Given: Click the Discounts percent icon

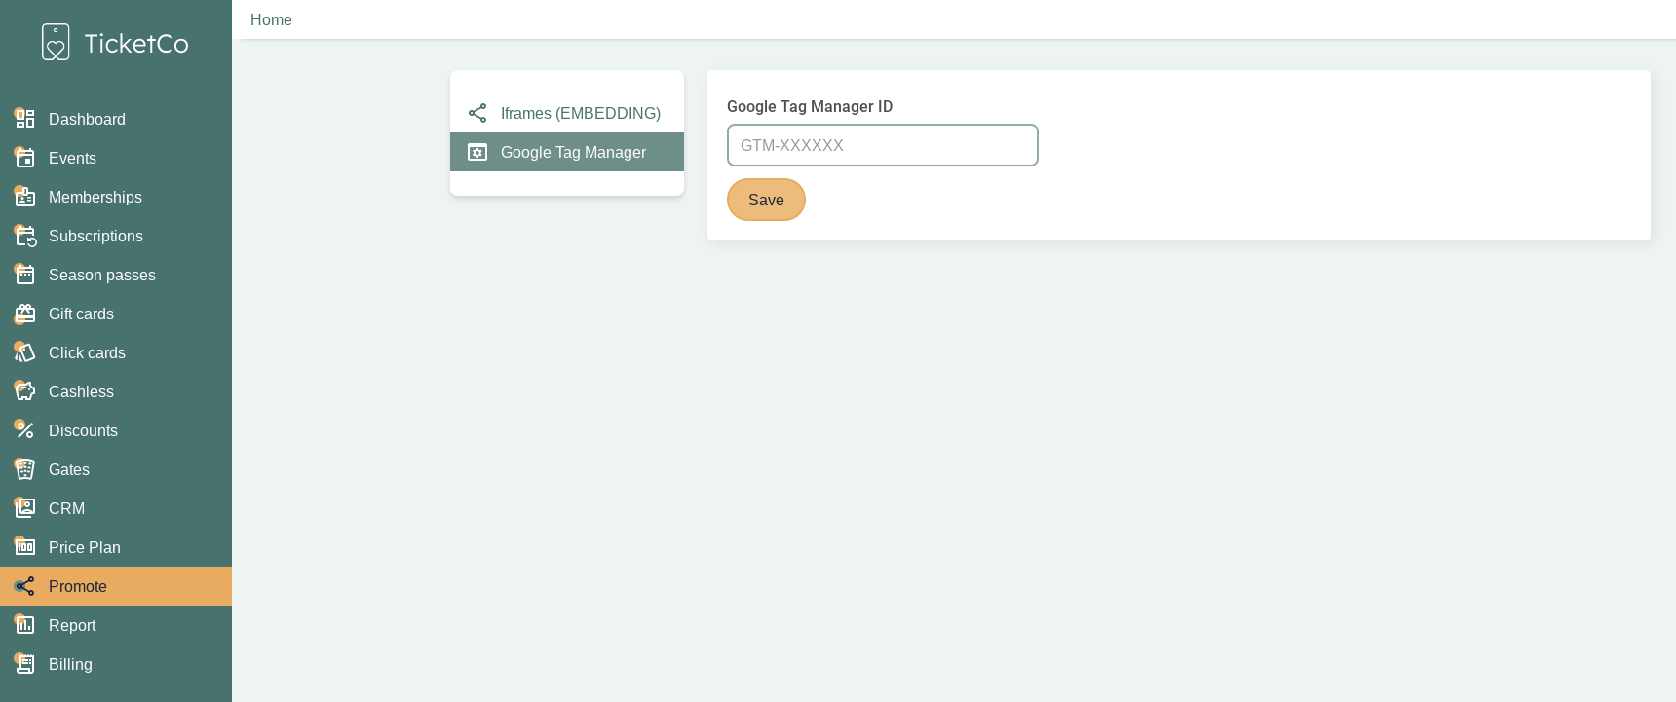Looking at the screenshot, I should tap(25, 430).
